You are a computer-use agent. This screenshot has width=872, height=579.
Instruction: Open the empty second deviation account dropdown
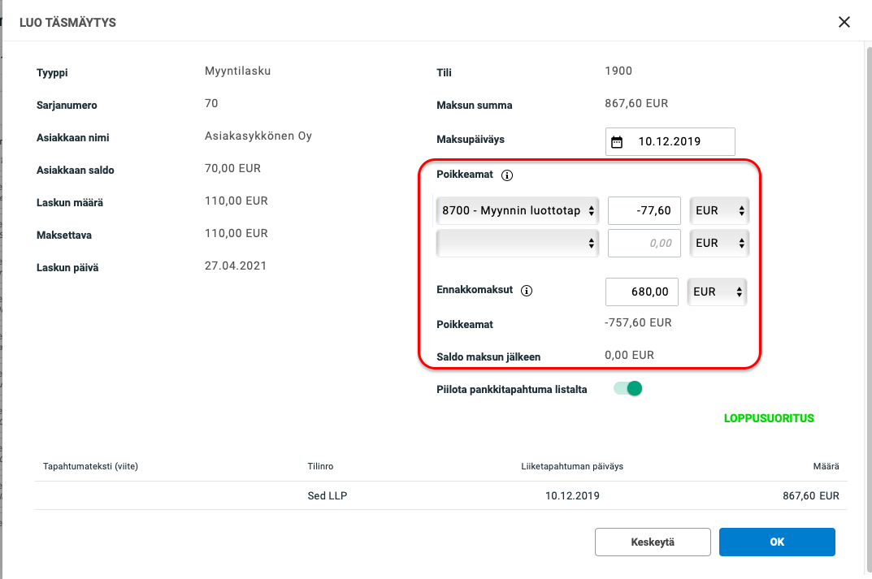(518, 243)
